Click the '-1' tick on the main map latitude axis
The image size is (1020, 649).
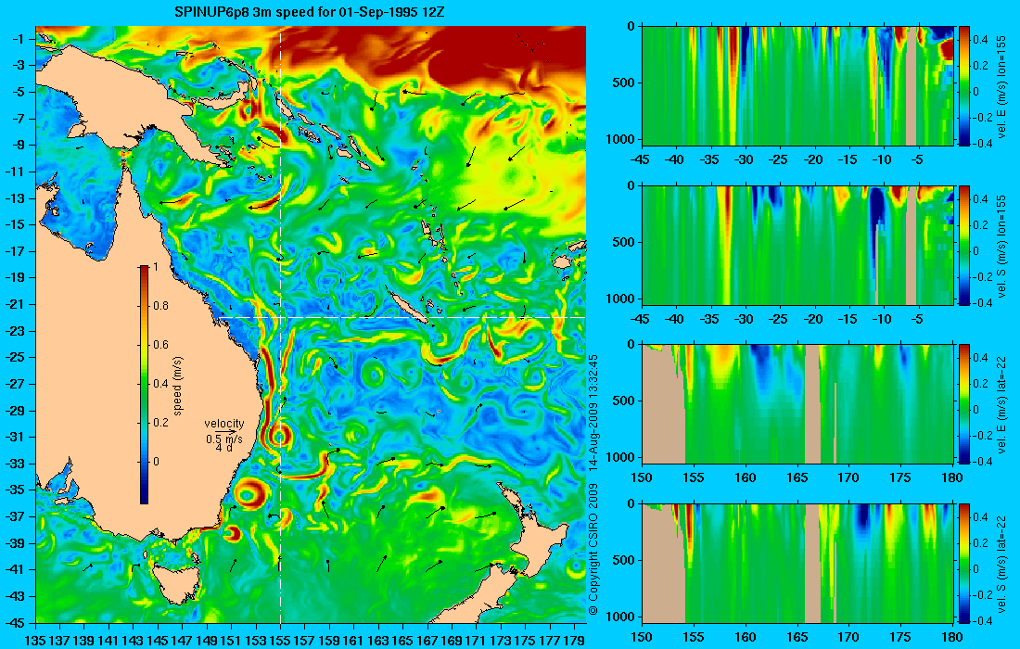coord(17,39)
